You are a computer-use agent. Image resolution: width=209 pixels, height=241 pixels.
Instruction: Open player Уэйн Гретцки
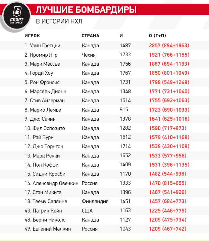pyautogui.click(x=42, y=46)
